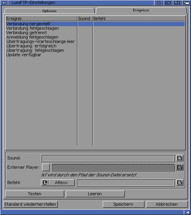Save settings with Speichern

pyautogui.click(x=123, y=204)
